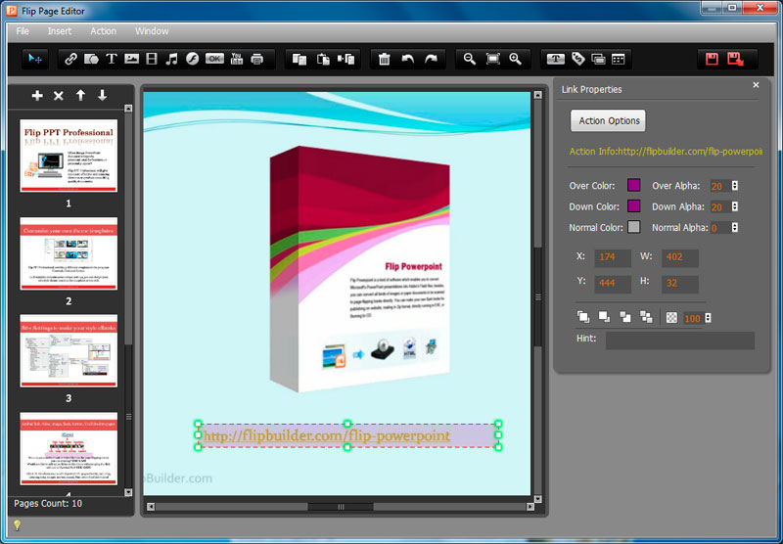Add a movie with the film icon
783x544 pixels.
[152, 59]
